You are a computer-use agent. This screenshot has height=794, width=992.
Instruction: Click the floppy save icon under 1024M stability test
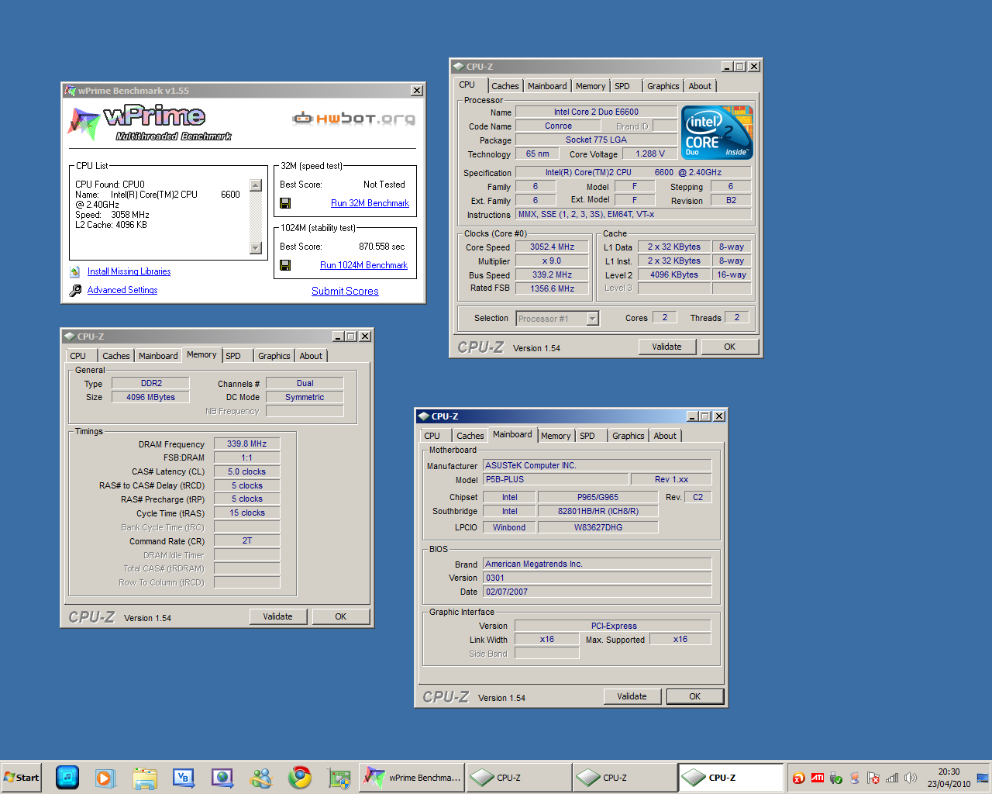[285, 265]
